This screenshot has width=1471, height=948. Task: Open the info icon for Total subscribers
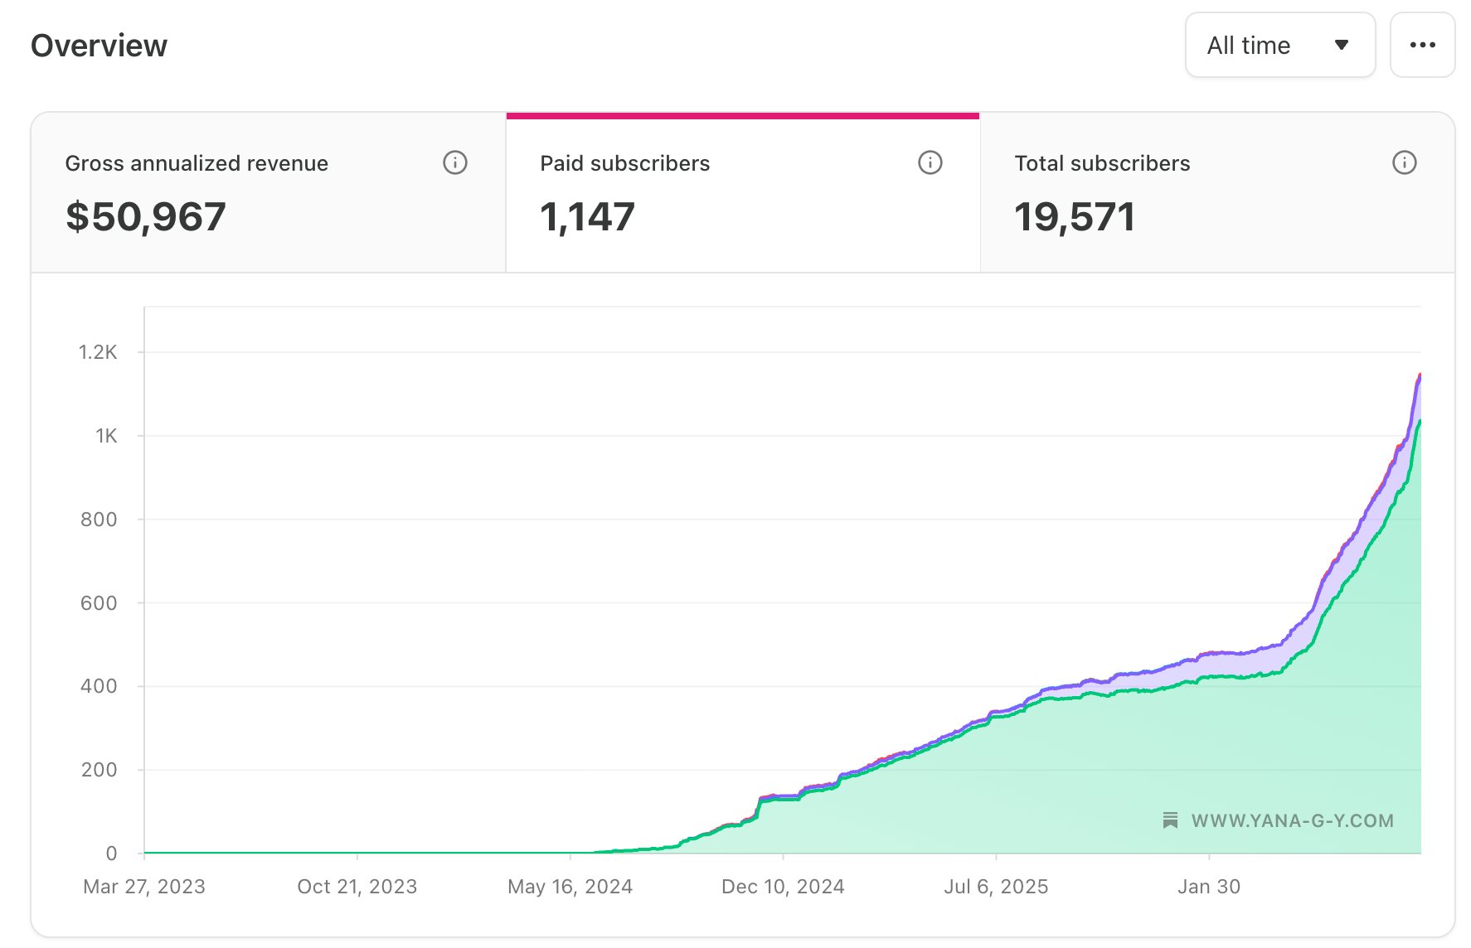pyautogui.click(x=1405, y=162)
